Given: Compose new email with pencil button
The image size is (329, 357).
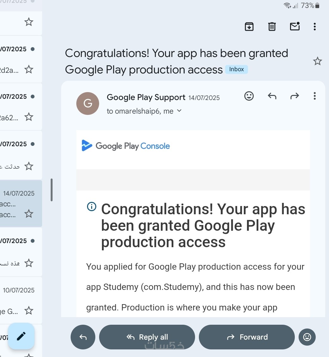Looking at the screenshot, I should click(21, 336).
